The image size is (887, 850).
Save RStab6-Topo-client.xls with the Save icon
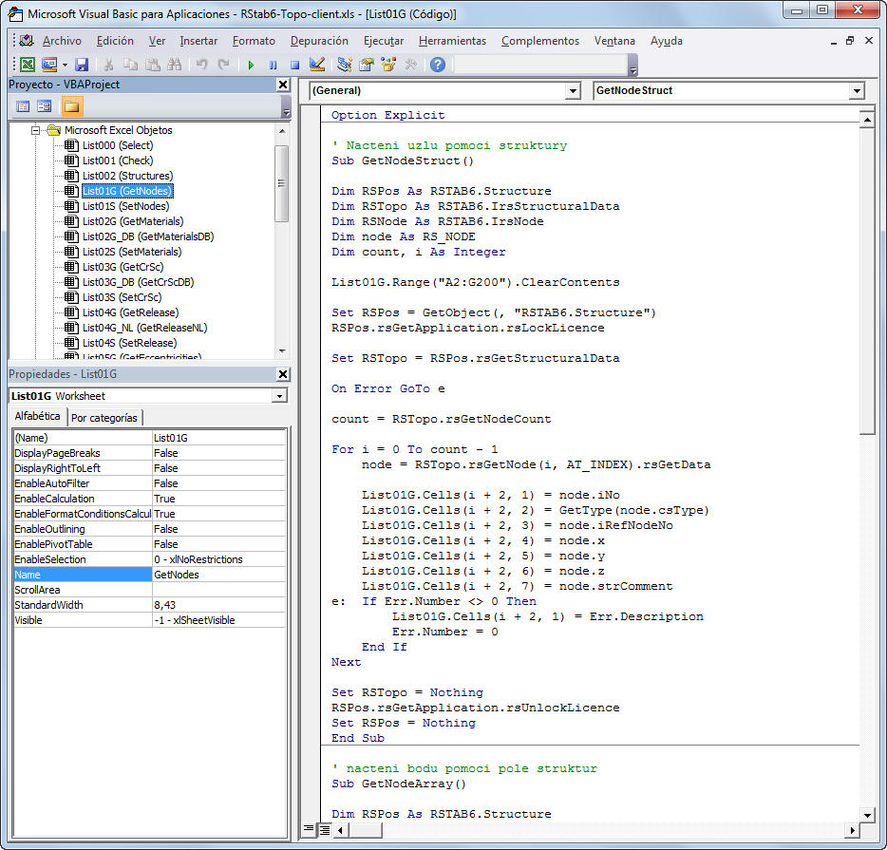(x=81, y=65)
